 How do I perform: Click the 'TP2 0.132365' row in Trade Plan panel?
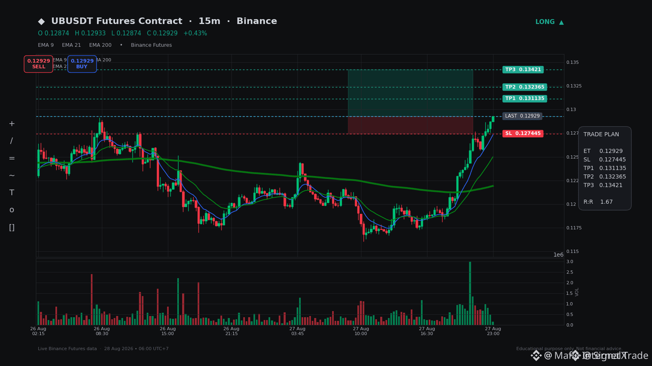[605, 176]
